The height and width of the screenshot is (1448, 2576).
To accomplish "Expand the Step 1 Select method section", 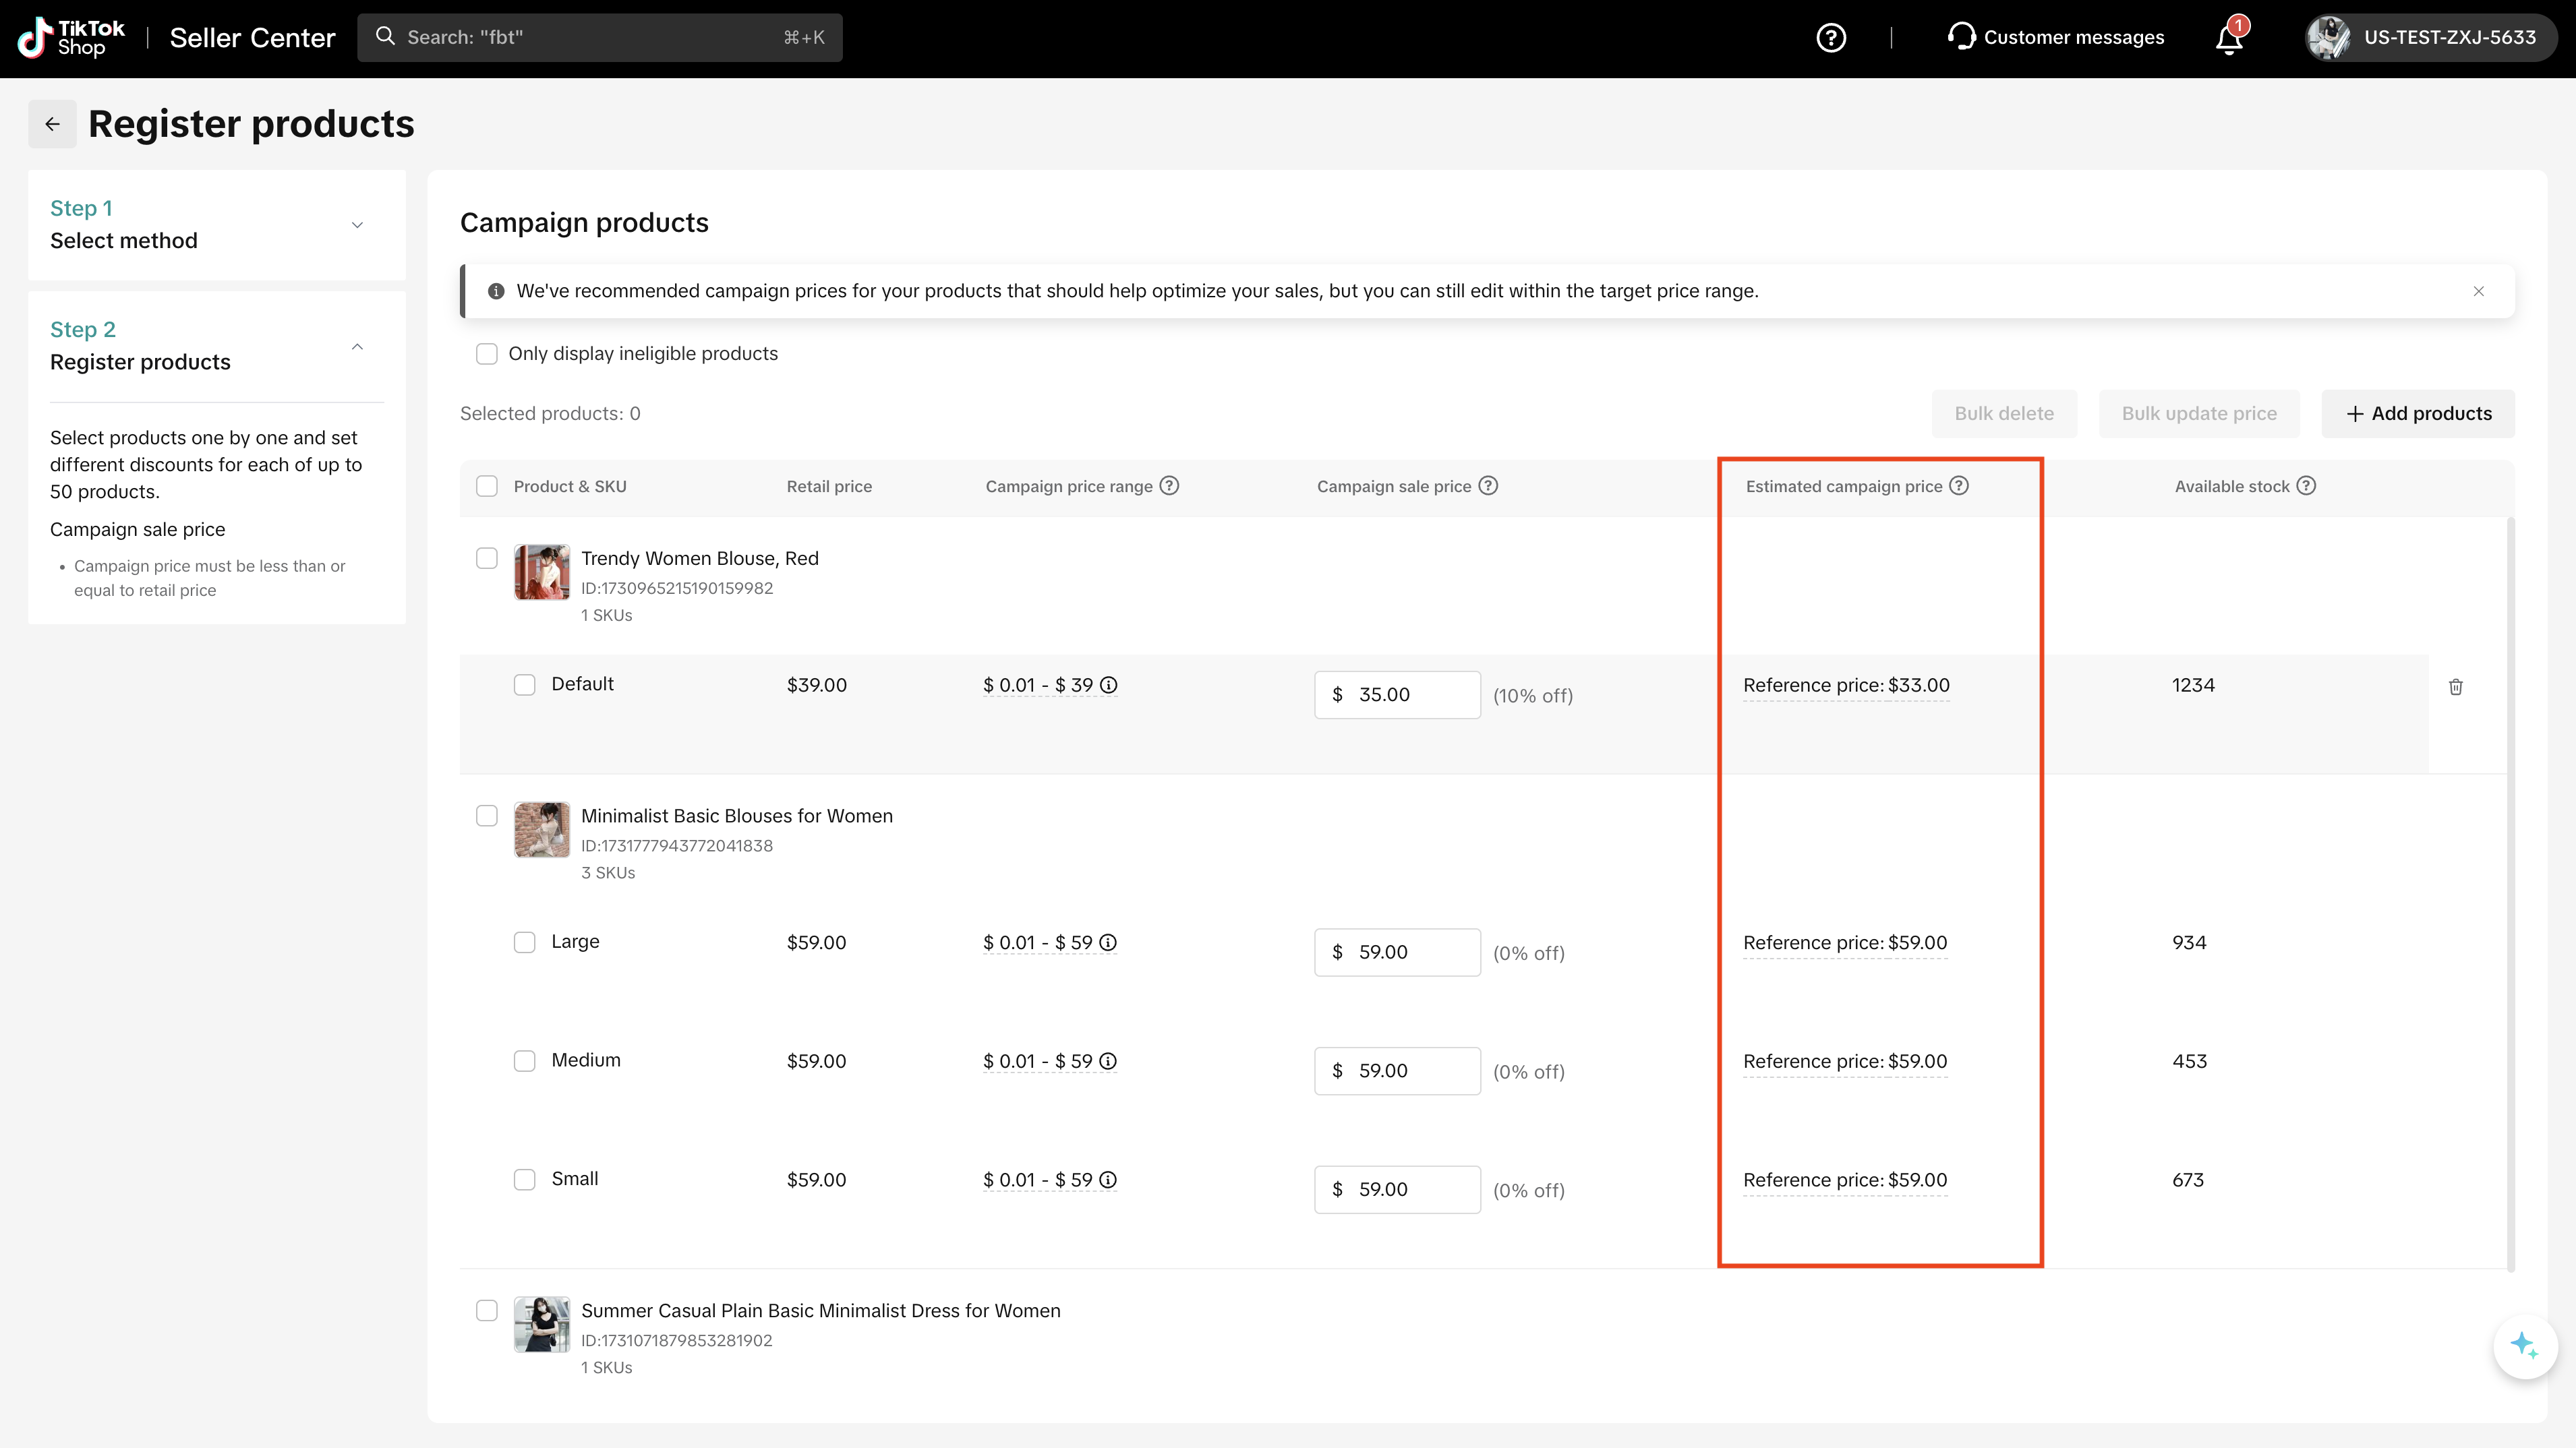I will 357,225.
